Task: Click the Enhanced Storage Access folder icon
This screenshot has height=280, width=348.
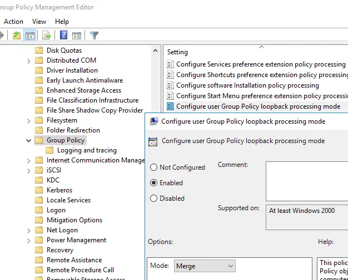Action: [39, 90]
